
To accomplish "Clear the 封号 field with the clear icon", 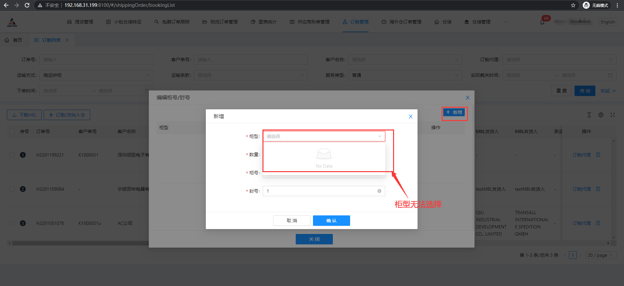I will 379,191.
